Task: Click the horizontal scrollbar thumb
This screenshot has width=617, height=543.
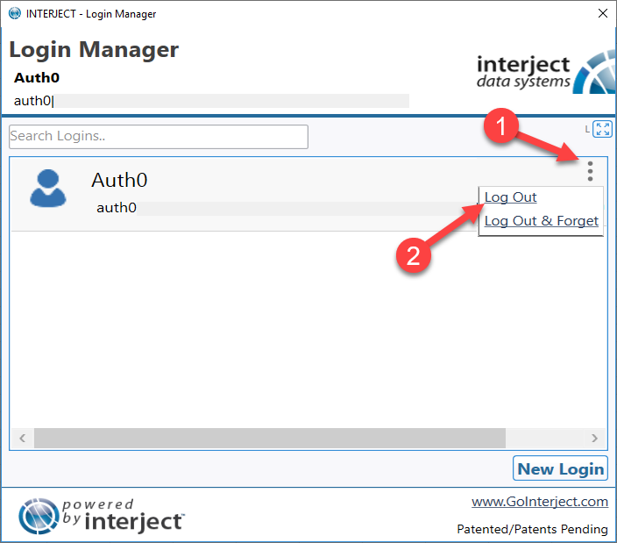Action: (270, 438)
